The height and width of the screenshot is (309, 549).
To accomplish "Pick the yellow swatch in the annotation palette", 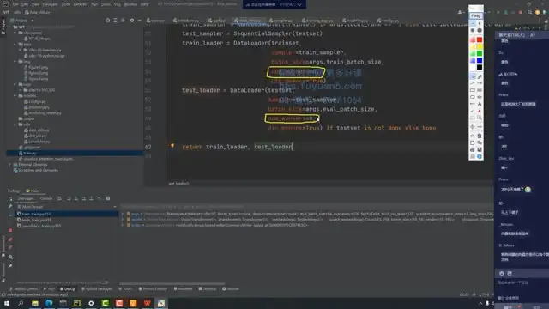I will tap(480, 46).
